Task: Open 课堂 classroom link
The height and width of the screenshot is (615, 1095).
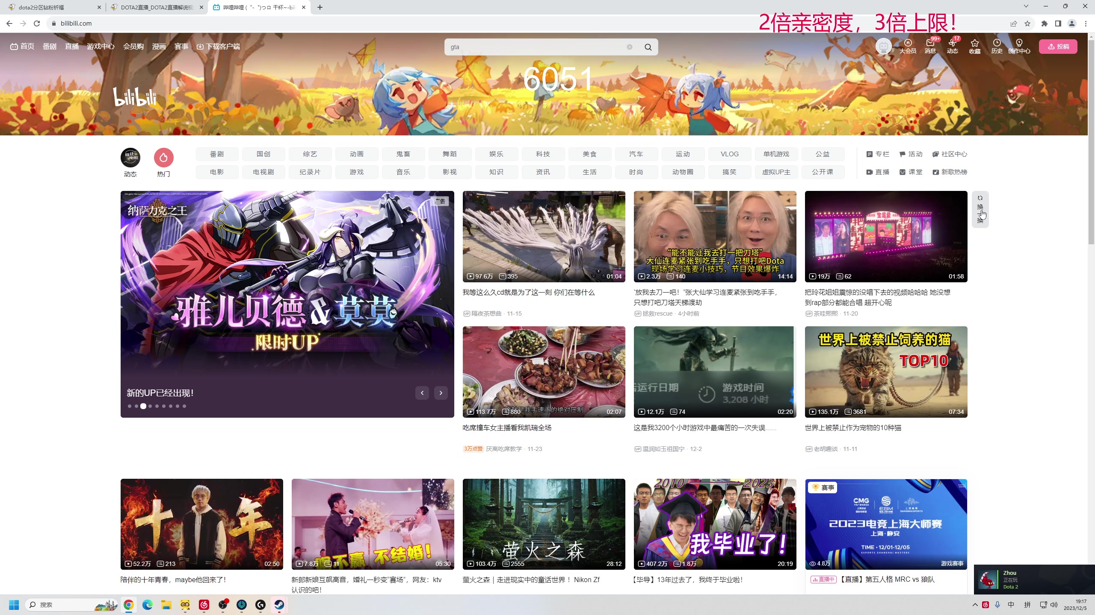Action: point(911,172)
